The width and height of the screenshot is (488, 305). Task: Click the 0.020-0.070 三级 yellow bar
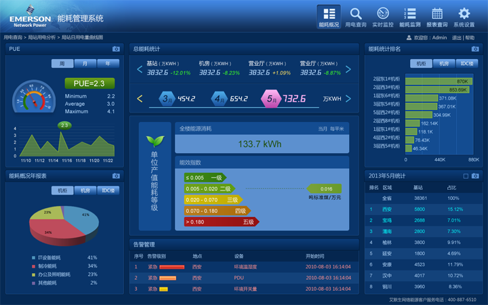[x=213, y=200]
